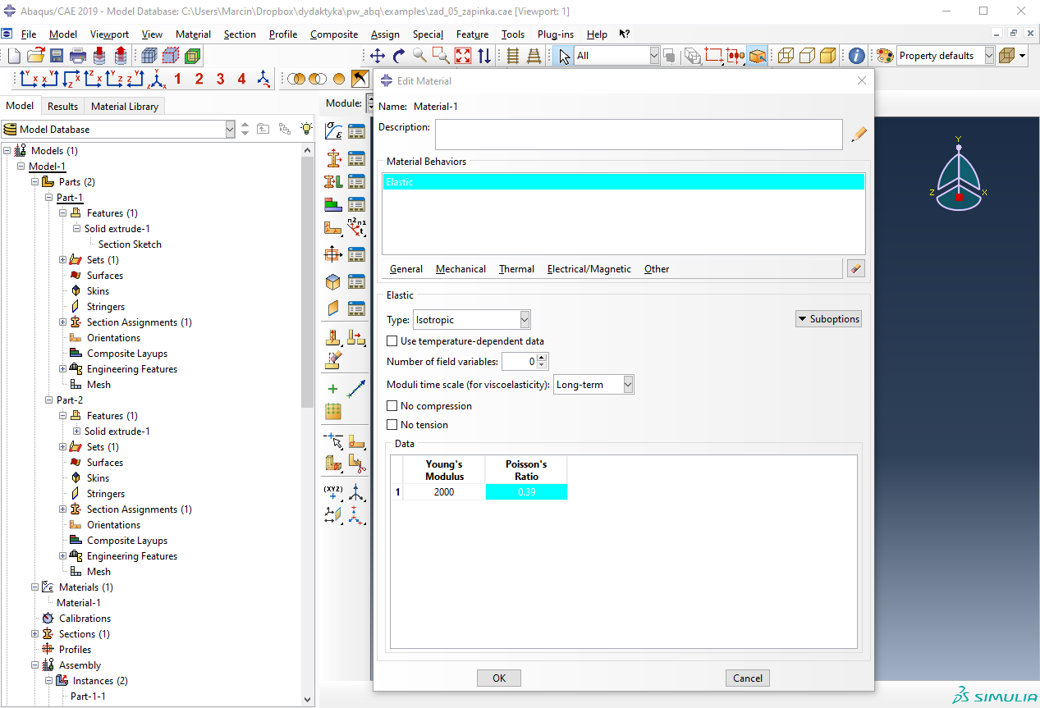The height and width of the screenshot is (708, 1040).
Task: Click the Query information icon
Action: click(856, 56)
